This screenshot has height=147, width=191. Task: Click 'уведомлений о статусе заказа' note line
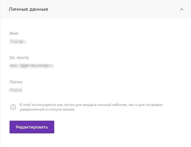tap(47, 110)
